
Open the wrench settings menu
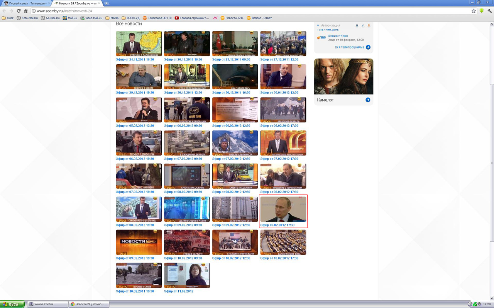489,11
